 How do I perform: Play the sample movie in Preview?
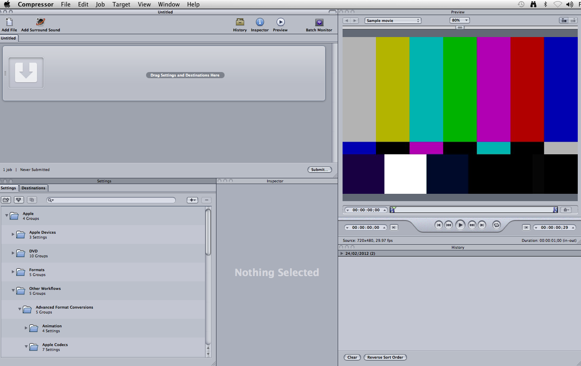pyautogui.click(x=460, y=225)
